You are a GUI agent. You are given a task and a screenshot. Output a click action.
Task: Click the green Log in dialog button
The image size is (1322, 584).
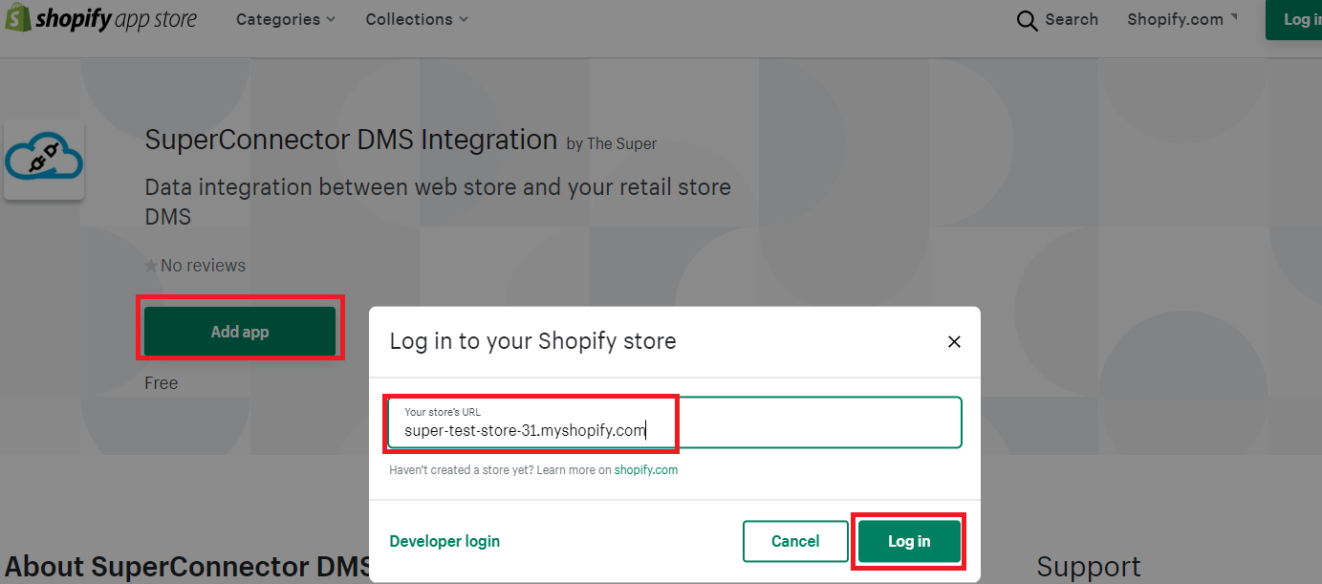click(909, 541)
